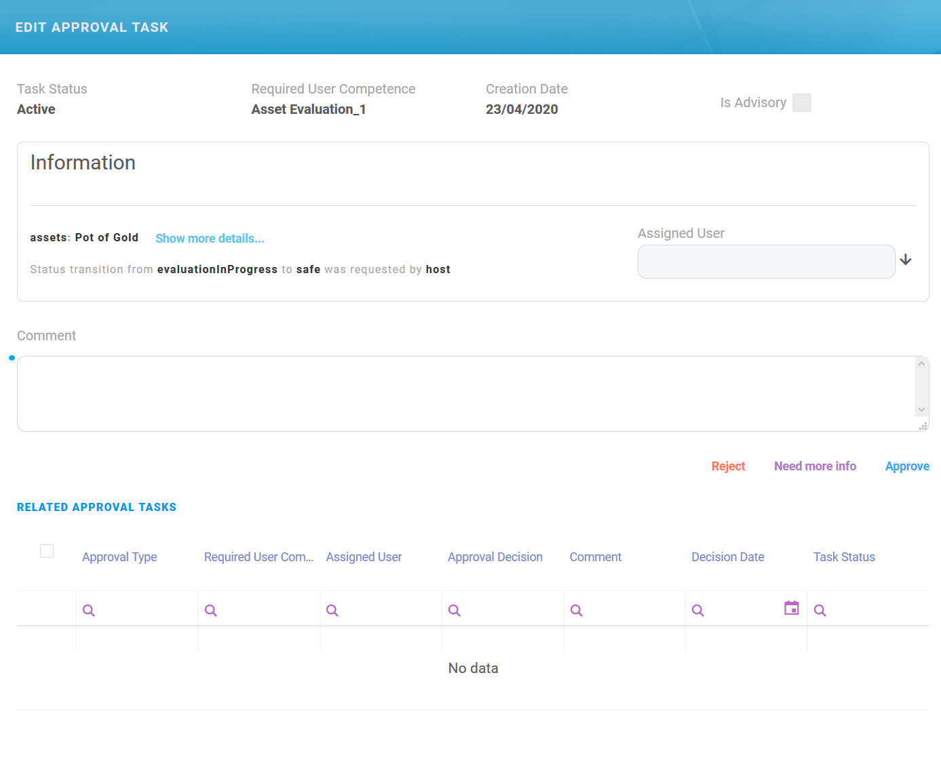This screenshot has height=776, width=941.
Task: Click inside the Comment text area
Action: [x=468, y=393]
